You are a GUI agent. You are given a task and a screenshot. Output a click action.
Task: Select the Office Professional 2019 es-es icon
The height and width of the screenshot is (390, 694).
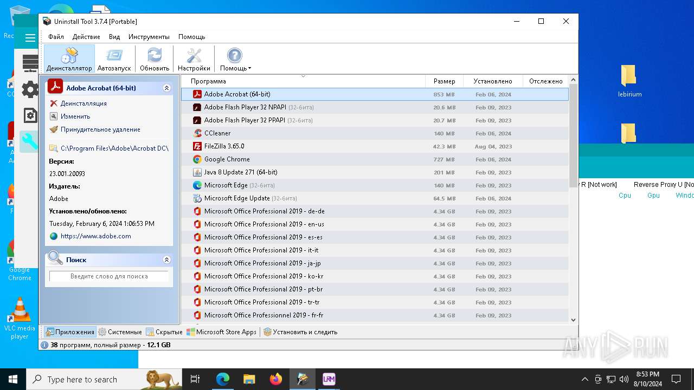coord(197,237)
